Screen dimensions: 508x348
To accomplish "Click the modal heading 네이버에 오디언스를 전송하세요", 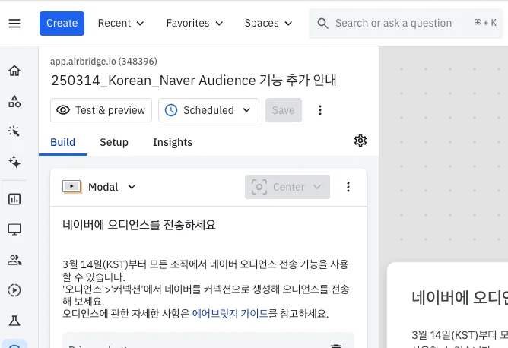I will click(x=139, y=225).
